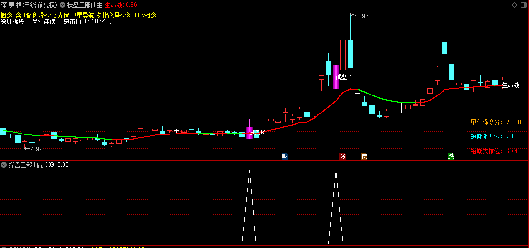
Task: Click the 深圳板块 sector label
Action: 12,22
